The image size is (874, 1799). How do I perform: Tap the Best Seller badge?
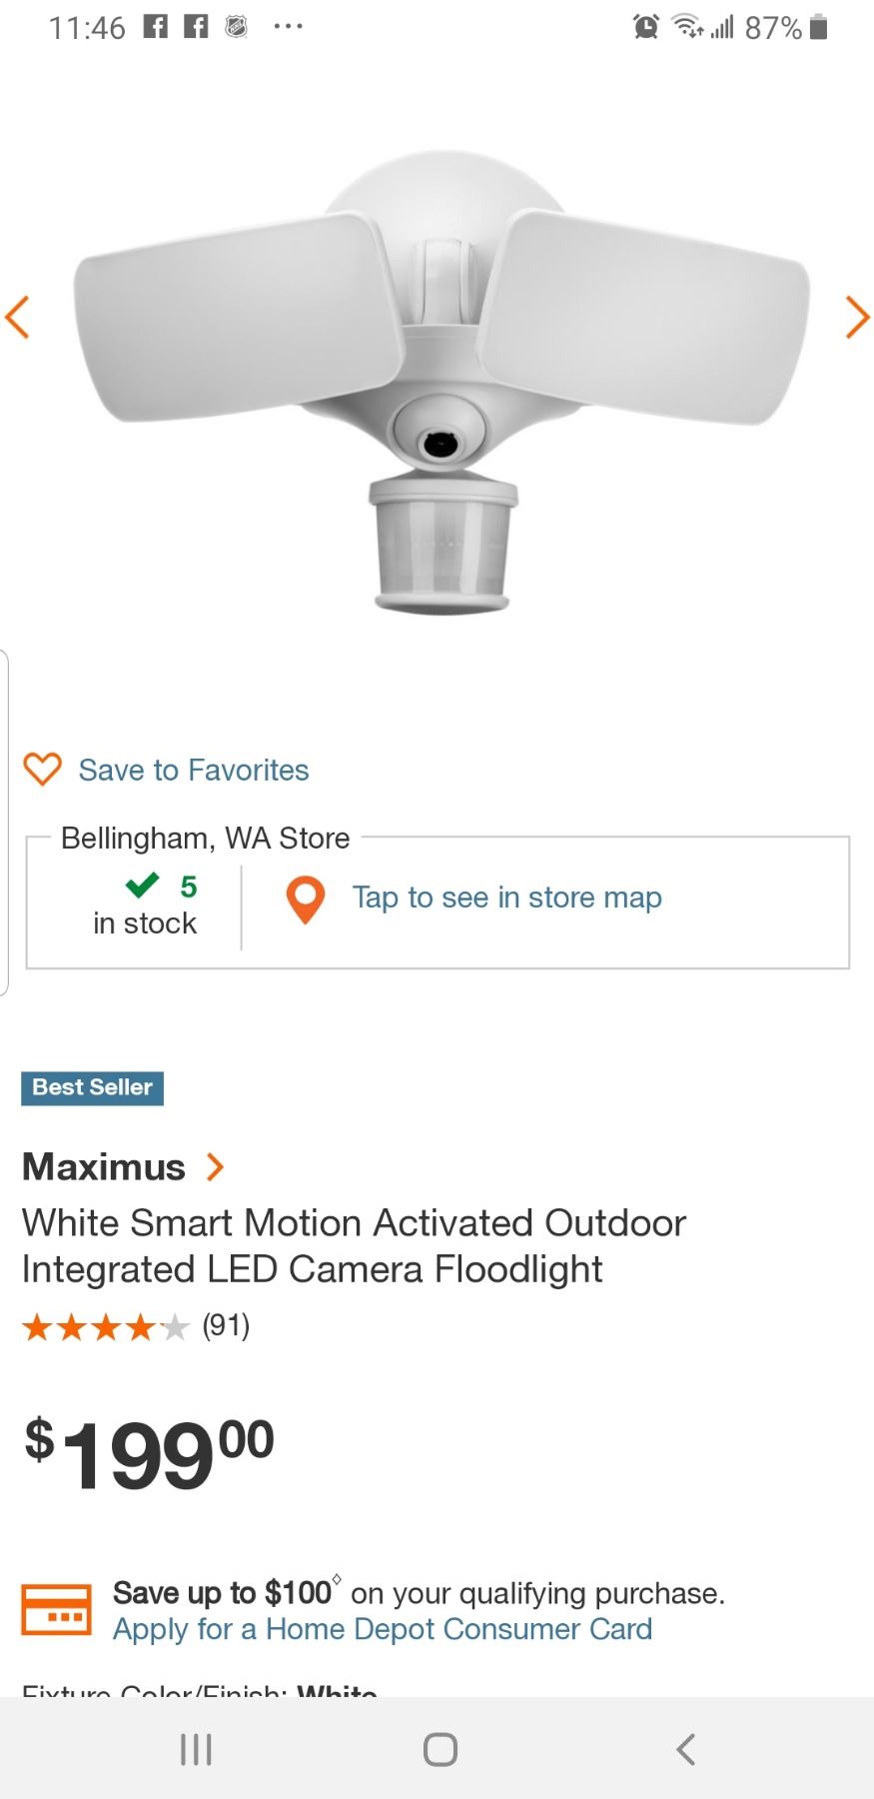92,1087
